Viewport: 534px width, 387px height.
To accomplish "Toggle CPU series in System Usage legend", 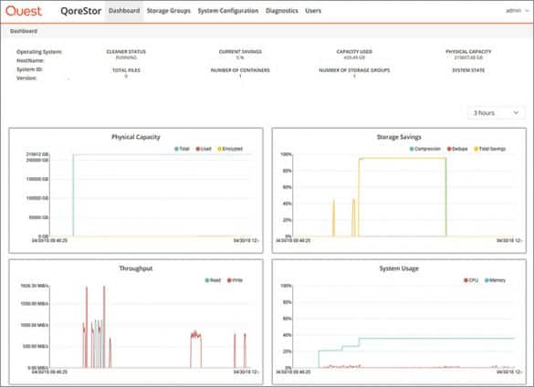I will (471, 280).
